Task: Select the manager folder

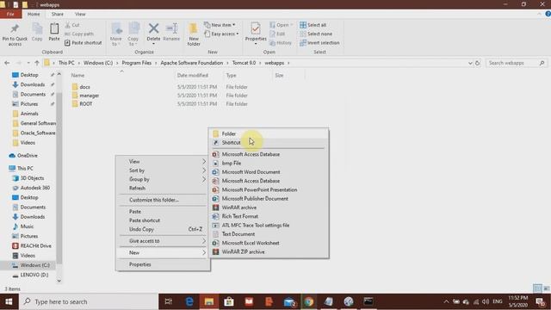Action: tap(89, 96)
